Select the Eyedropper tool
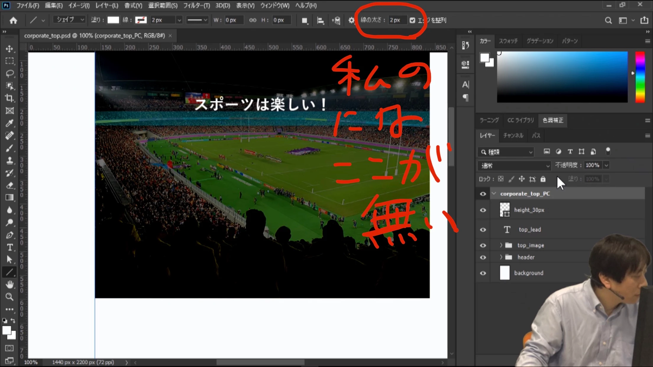 click(9, 123)
